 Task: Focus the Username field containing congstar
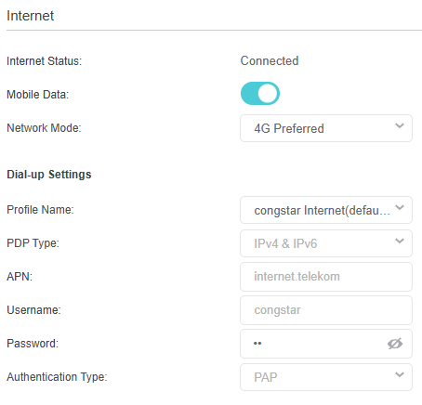coord(326,310)
